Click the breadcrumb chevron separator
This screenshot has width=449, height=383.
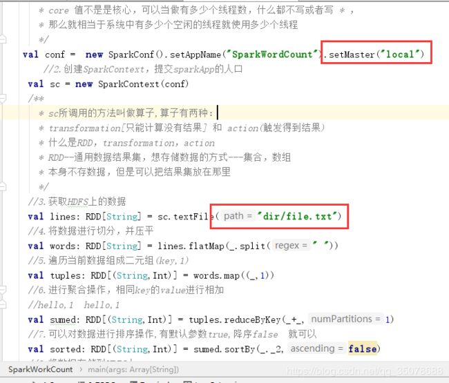click(x=81, y=370)
